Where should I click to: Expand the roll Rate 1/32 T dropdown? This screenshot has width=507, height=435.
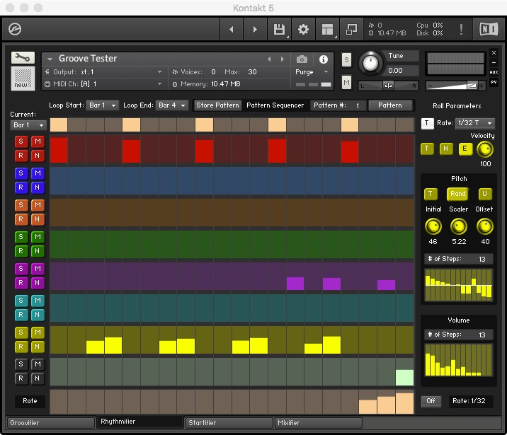475,123
